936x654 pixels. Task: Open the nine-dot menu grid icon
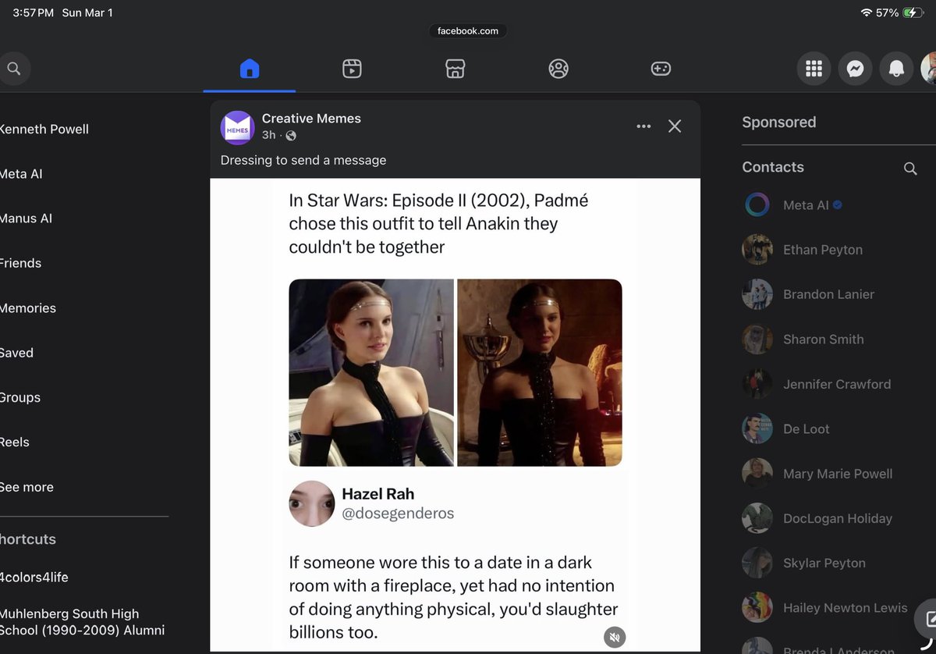(x=814, y=69)
